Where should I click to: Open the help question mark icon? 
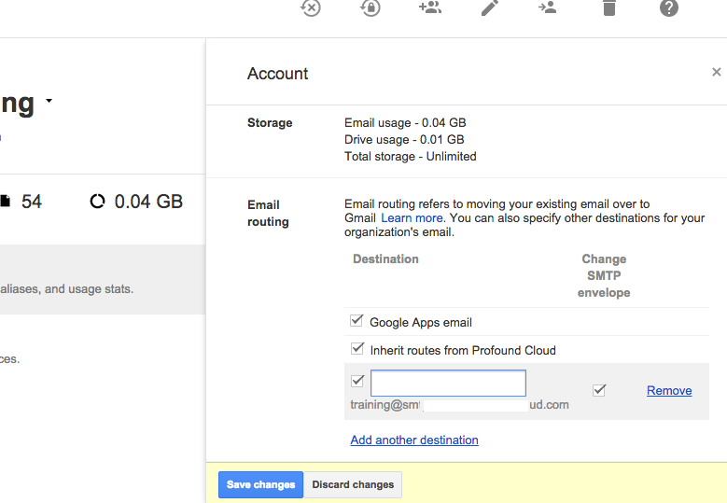tap(668, 7)
